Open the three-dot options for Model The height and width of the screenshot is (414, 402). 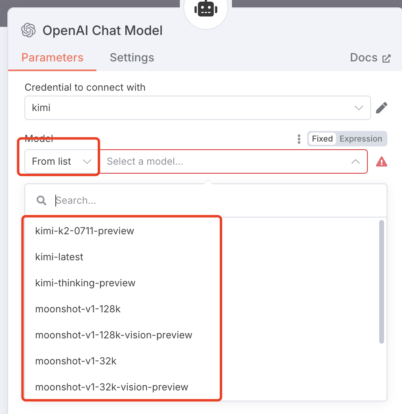[299, 139]
